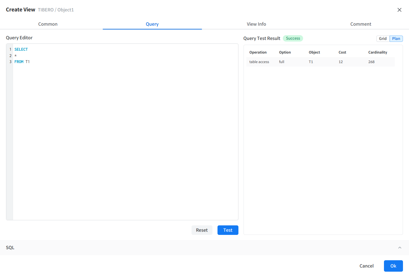409x278 pixels.
Task: Click the Operation column header
Action: click(x=258, y=52)
